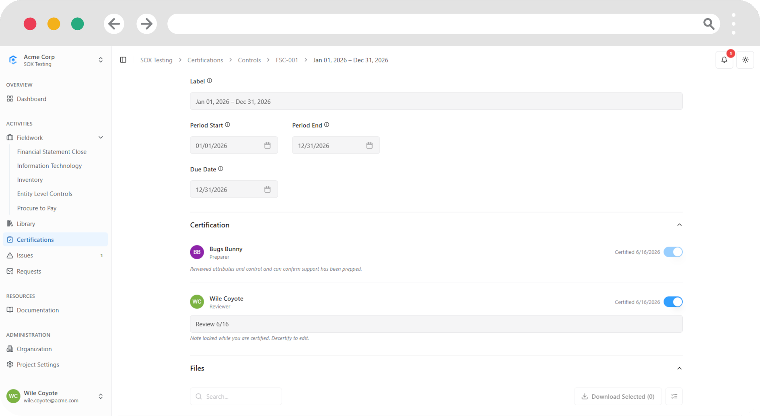The image size is (760, 416).
Task: Click the Due Date info icon
Action: (x=220, y=169)
